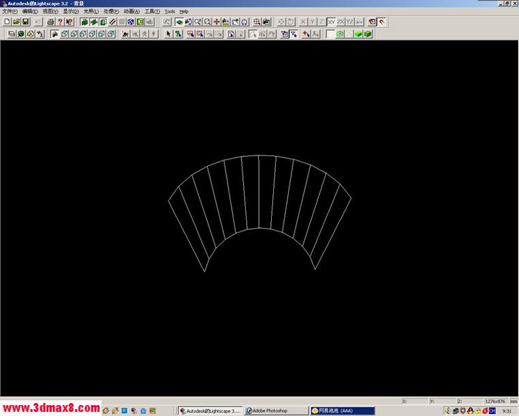Click the red plus with arrow icon
519x416 pixels.
(306, 34)
